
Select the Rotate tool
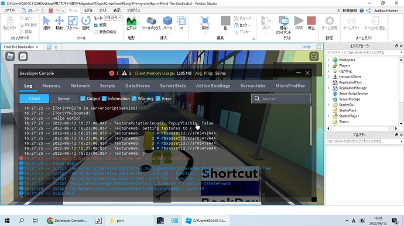86,23
